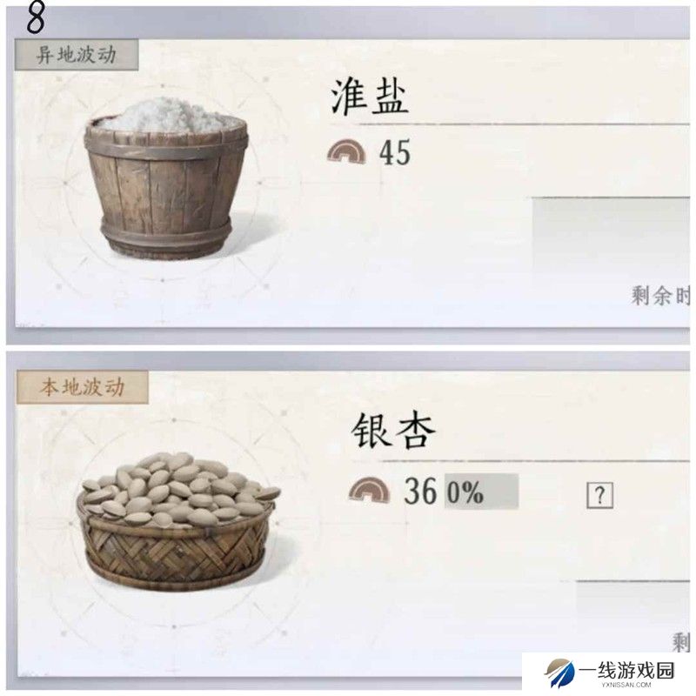Screen dimensions: 696x696
Task: Click the 银杏 item title
Action: [393, 431]
